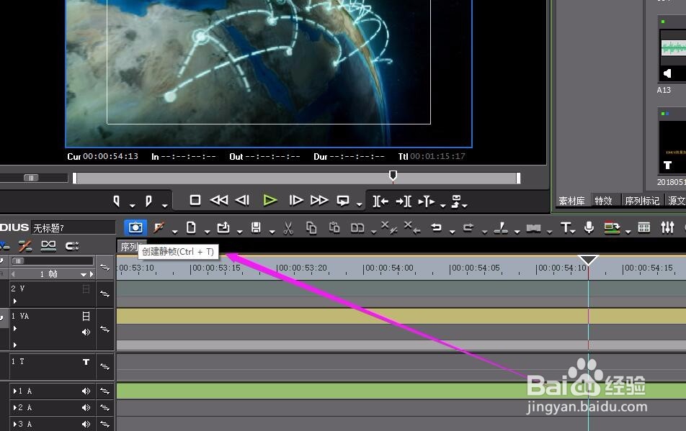Expand track 2 A with its triangle
Viewport: 686px width, 431px height.
click(15, 408)
